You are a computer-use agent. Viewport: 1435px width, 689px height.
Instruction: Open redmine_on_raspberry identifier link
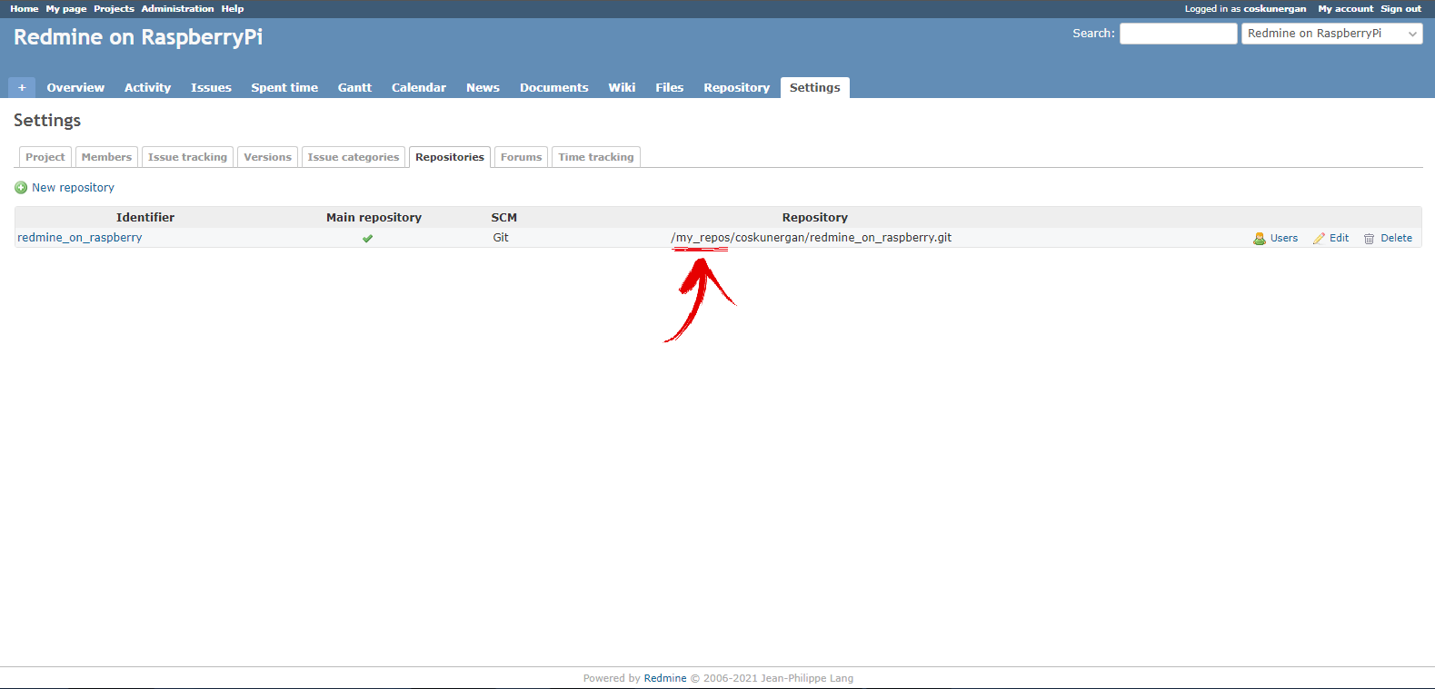[80, 238]
